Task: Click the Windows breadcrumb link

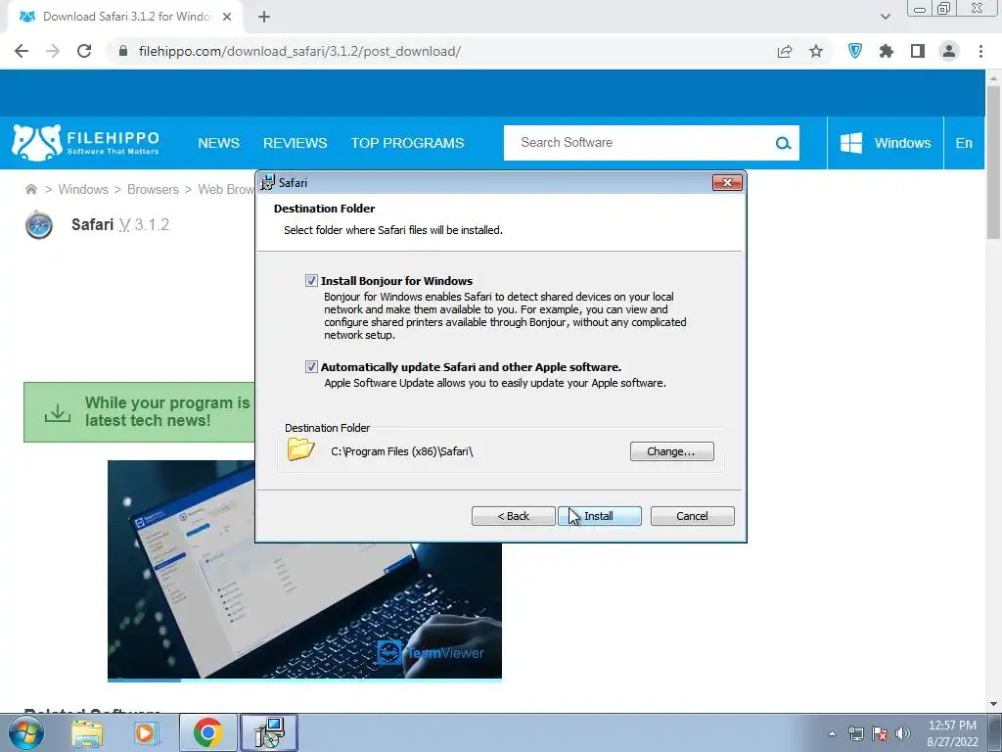Action: (83, 189)
